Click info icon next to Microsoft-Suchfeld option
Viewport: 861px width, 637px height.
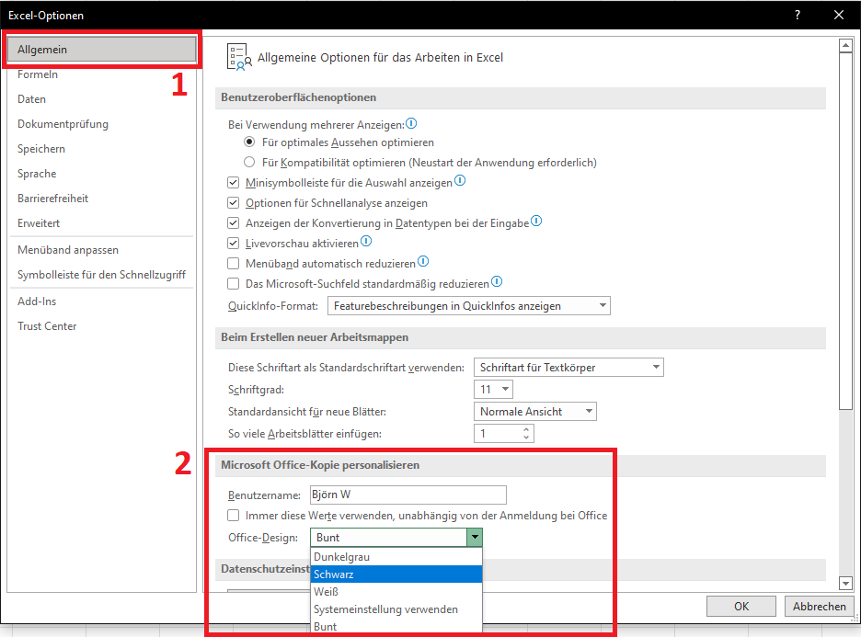(x=497, y=282)
